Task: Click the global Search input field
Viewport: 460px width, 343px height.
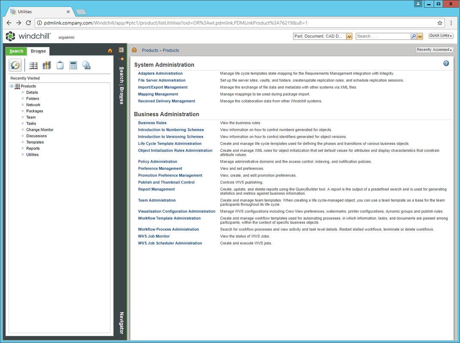Action: click(x=383, y=36)
